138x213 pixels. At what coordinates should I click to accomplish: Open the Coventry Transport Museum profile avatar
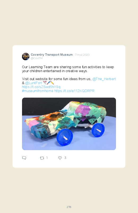pyautogui.click(x=26, y=56)
